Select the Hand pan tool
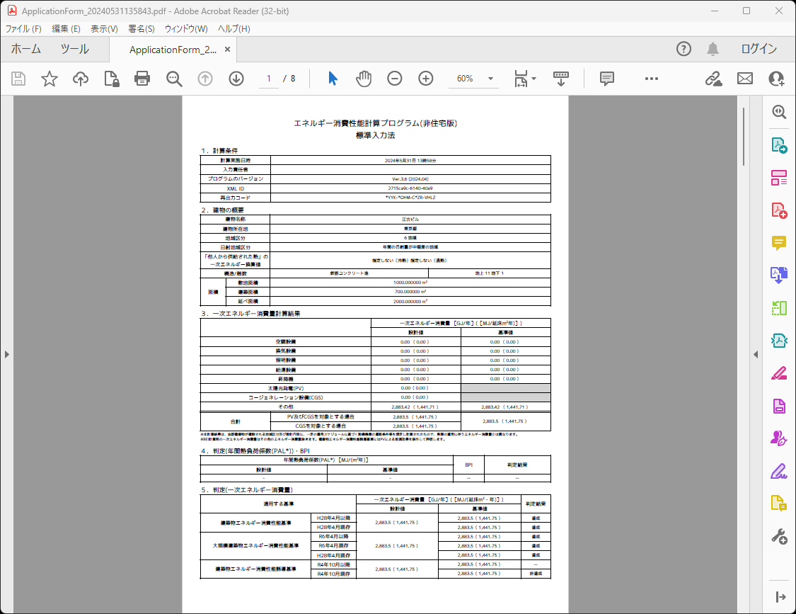The image size is (796, 614). coord(364,79)
